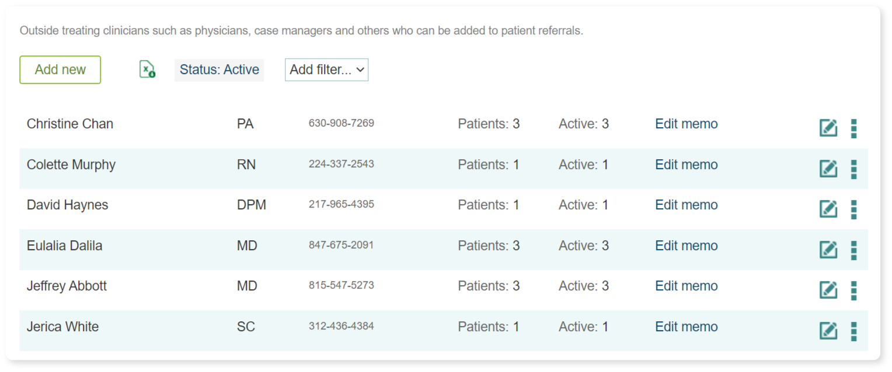Click the Status: Active filter tag

pos(219,70)
